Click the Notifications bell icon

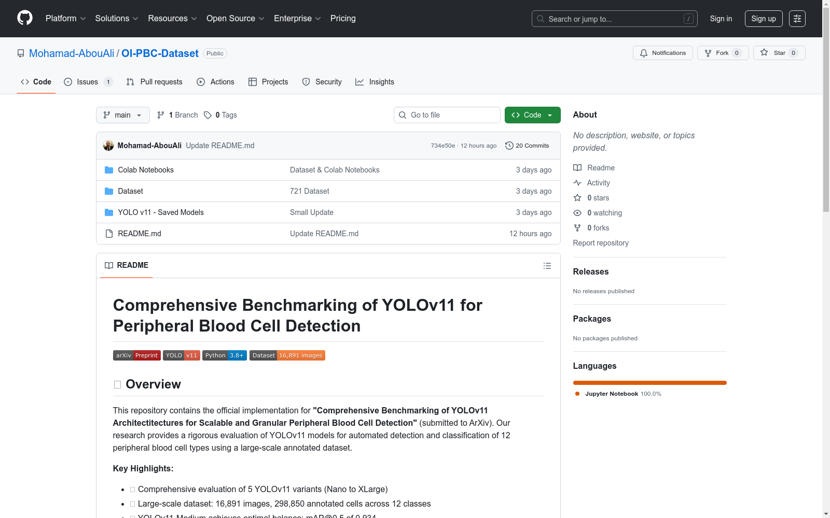pyautogui.click(x=644, y=53)
